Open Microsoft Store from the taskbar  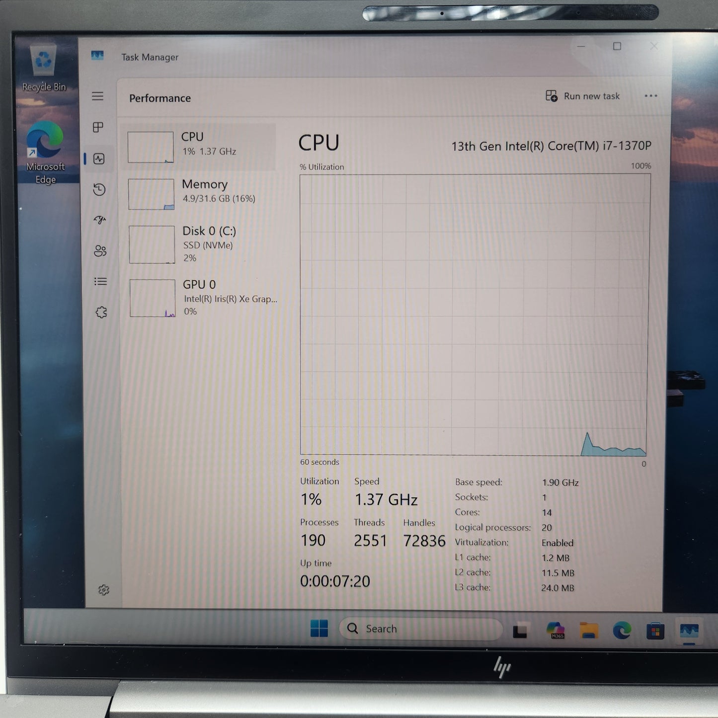point(655,631)
